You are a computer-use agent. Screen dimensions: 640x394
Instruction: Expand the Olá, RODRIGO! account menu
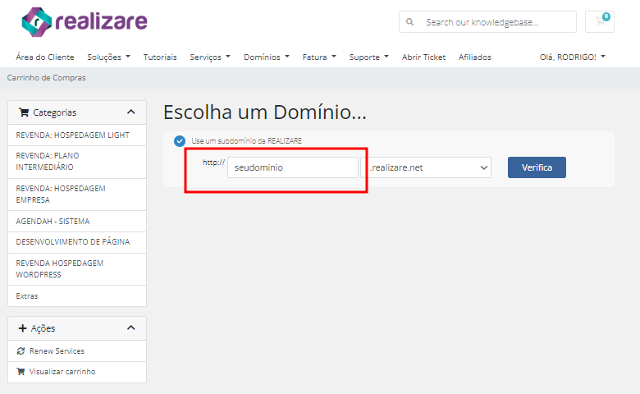pos(572,57)
